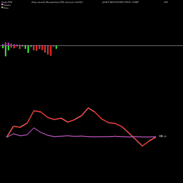Select the 'Price' legend label
This screenshot has height=183, width=183.
[6, 8]
